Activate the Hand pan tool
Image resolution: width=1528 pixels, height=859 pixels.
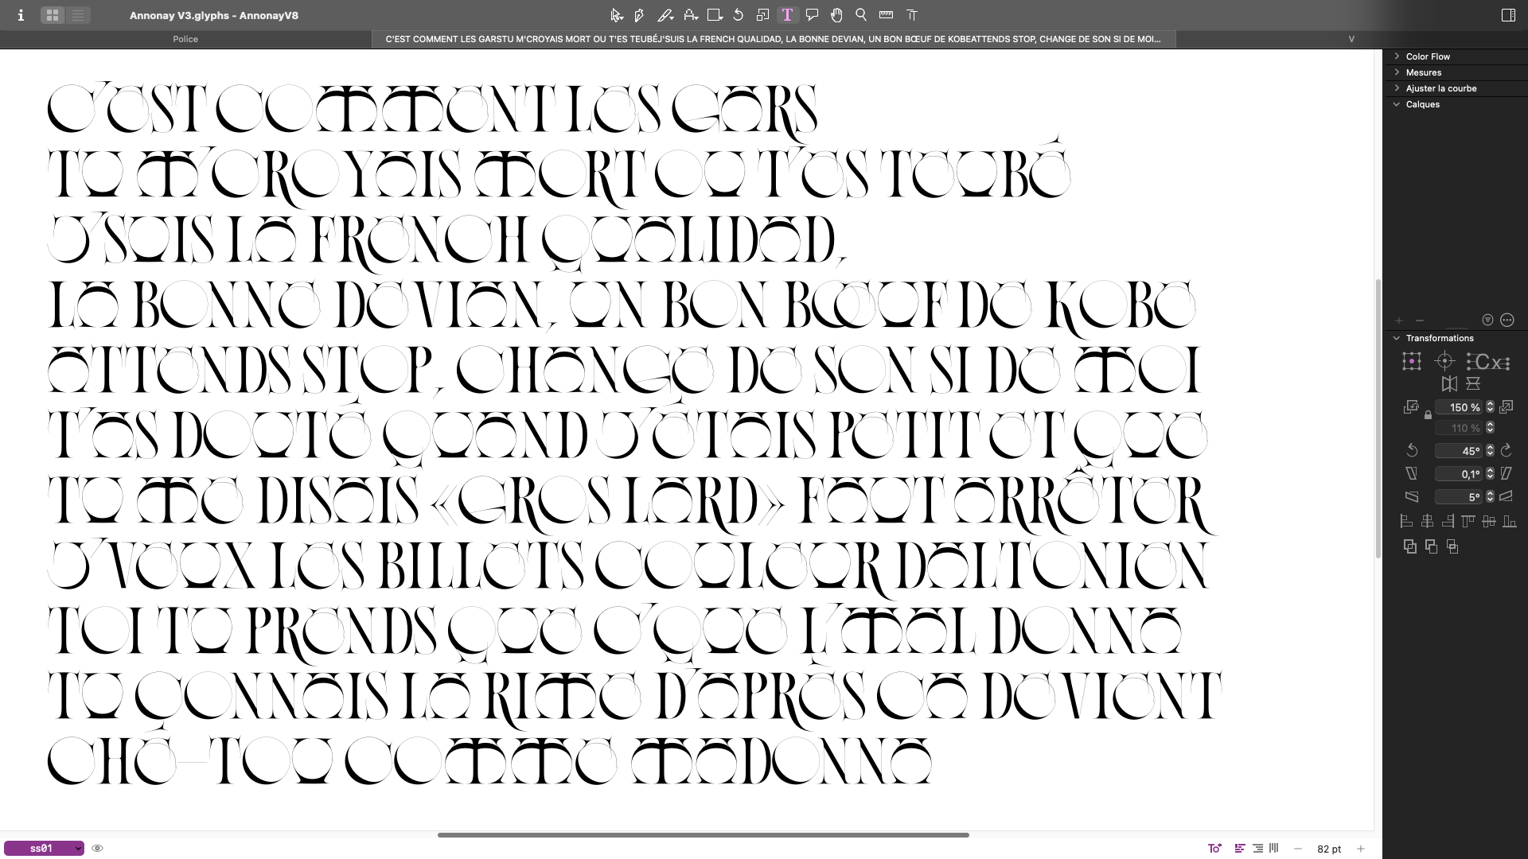tap(836, 15)
